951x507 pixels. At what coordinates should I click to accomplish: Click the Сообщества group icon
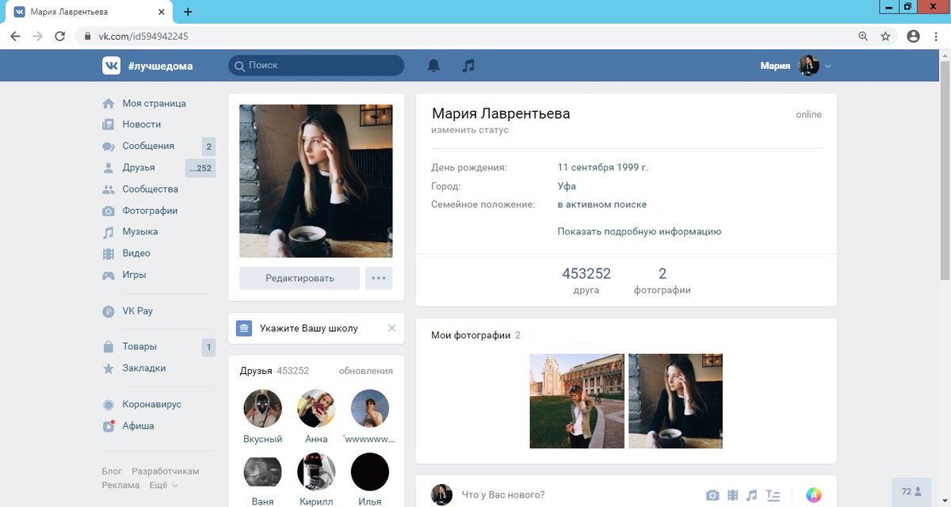click(109, 189)
